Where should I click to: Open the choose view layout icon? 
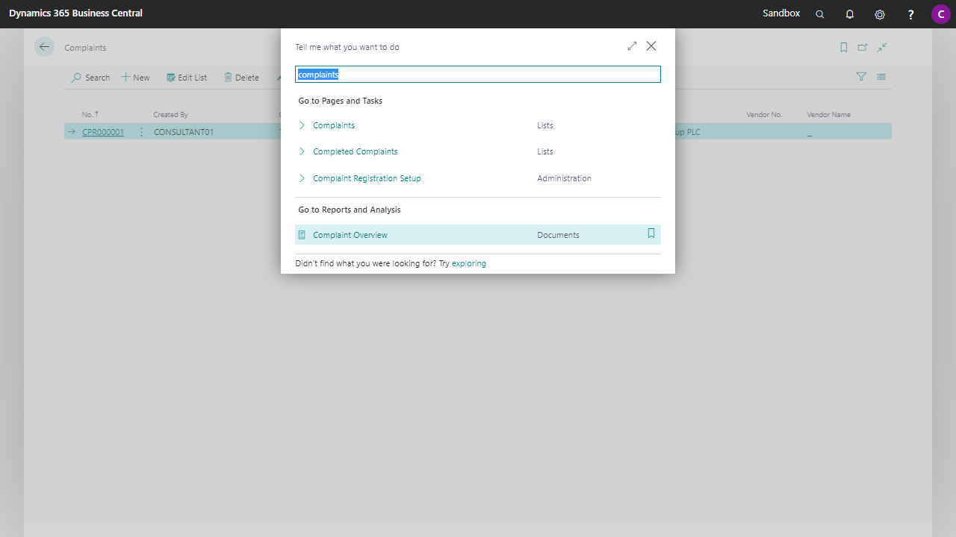pyautogui.click(x=881, y=76)
